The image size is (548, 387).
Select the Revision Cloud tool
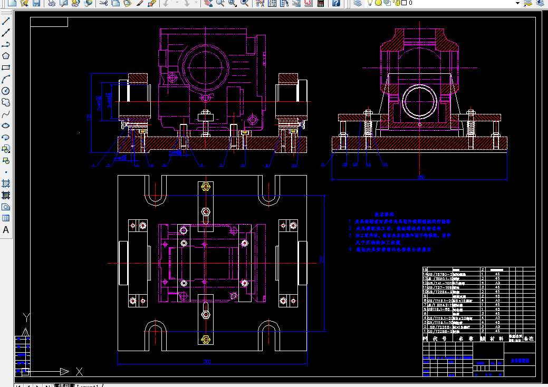(6, 102)
